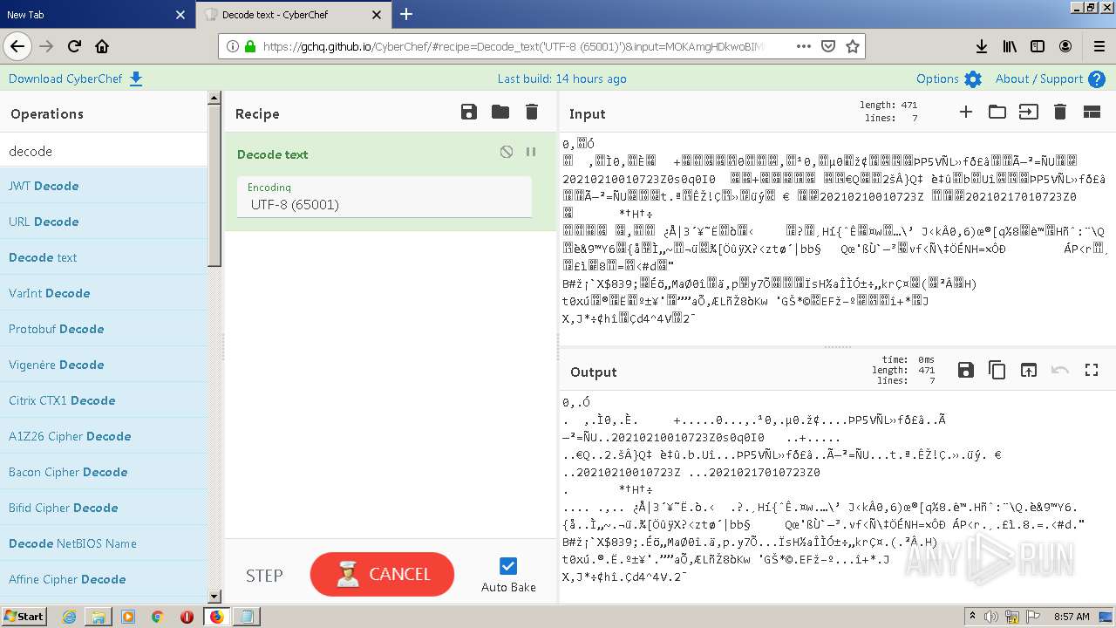Save output to file
This screenshot has width=1116, height=628.
pos(965,370)
